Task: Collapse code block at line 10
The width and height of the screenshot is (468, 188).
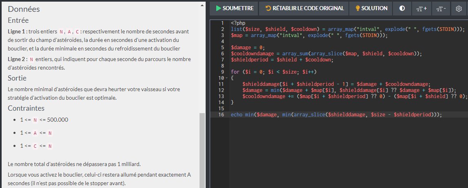Action: point(227,78)
